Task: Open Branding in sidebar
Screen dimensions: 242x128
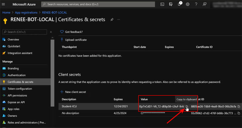Action: [13, 68]
